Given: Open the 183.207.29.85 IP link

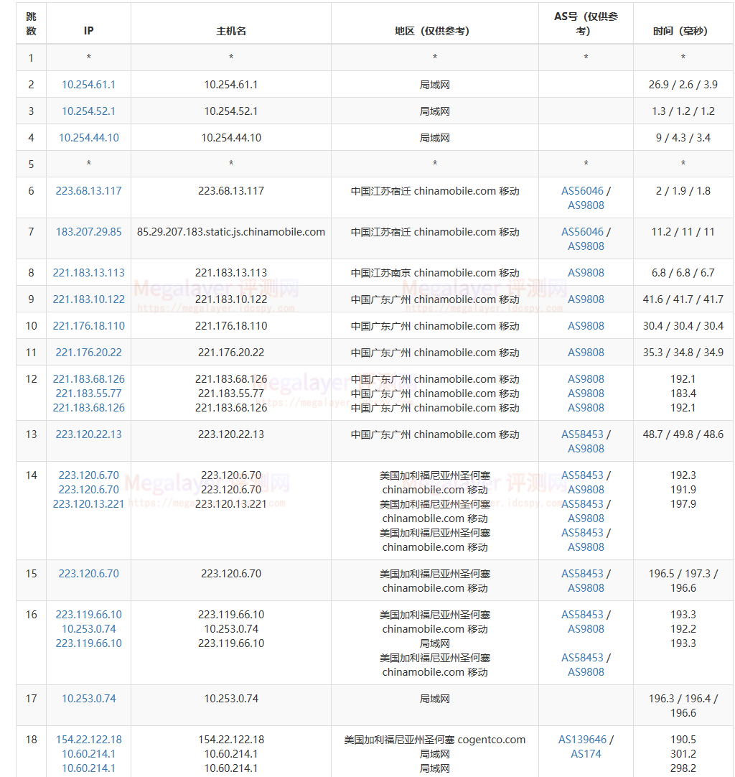Looking at the screenshot, I should click(88, 232).
